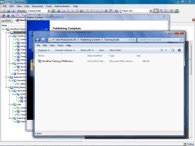Screen dimensions: 195x146
Task: Click the blue Help question mark icon in Developer
Action: 116,11
